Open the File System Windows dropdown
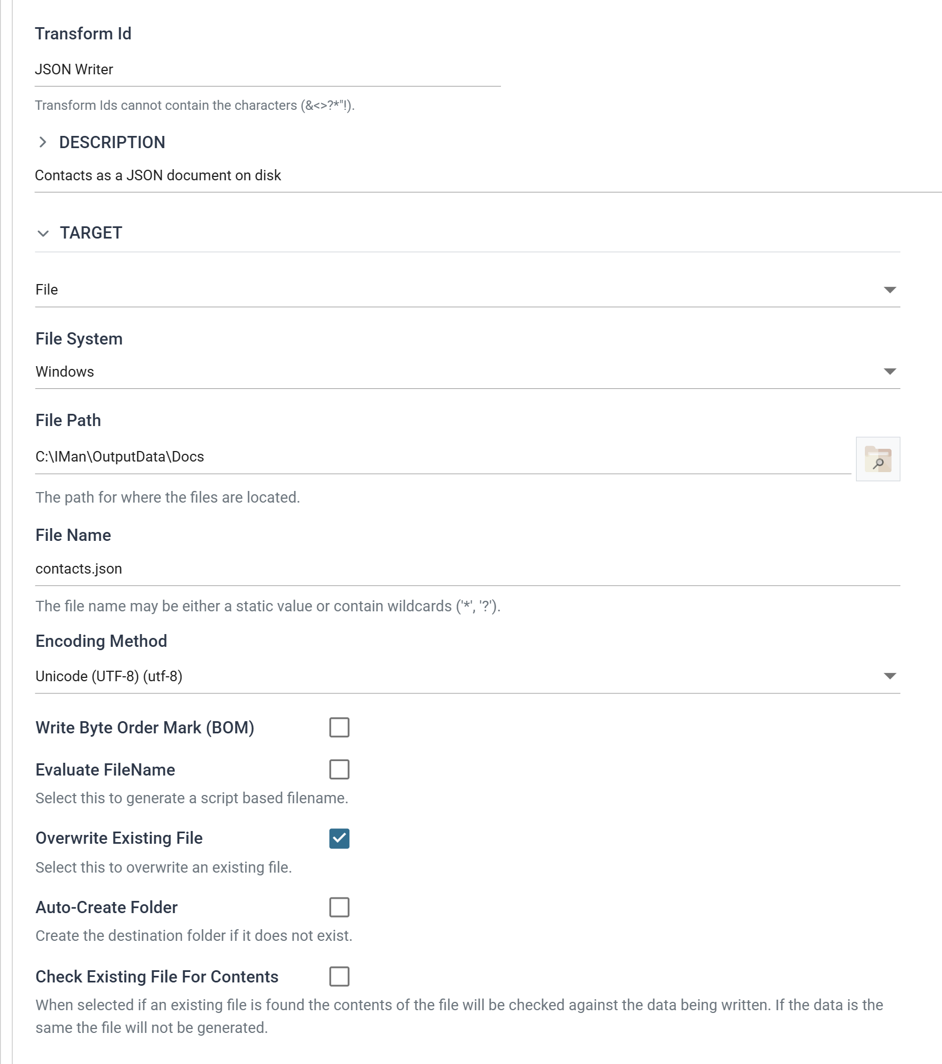942x1064 pixels. 467,372
